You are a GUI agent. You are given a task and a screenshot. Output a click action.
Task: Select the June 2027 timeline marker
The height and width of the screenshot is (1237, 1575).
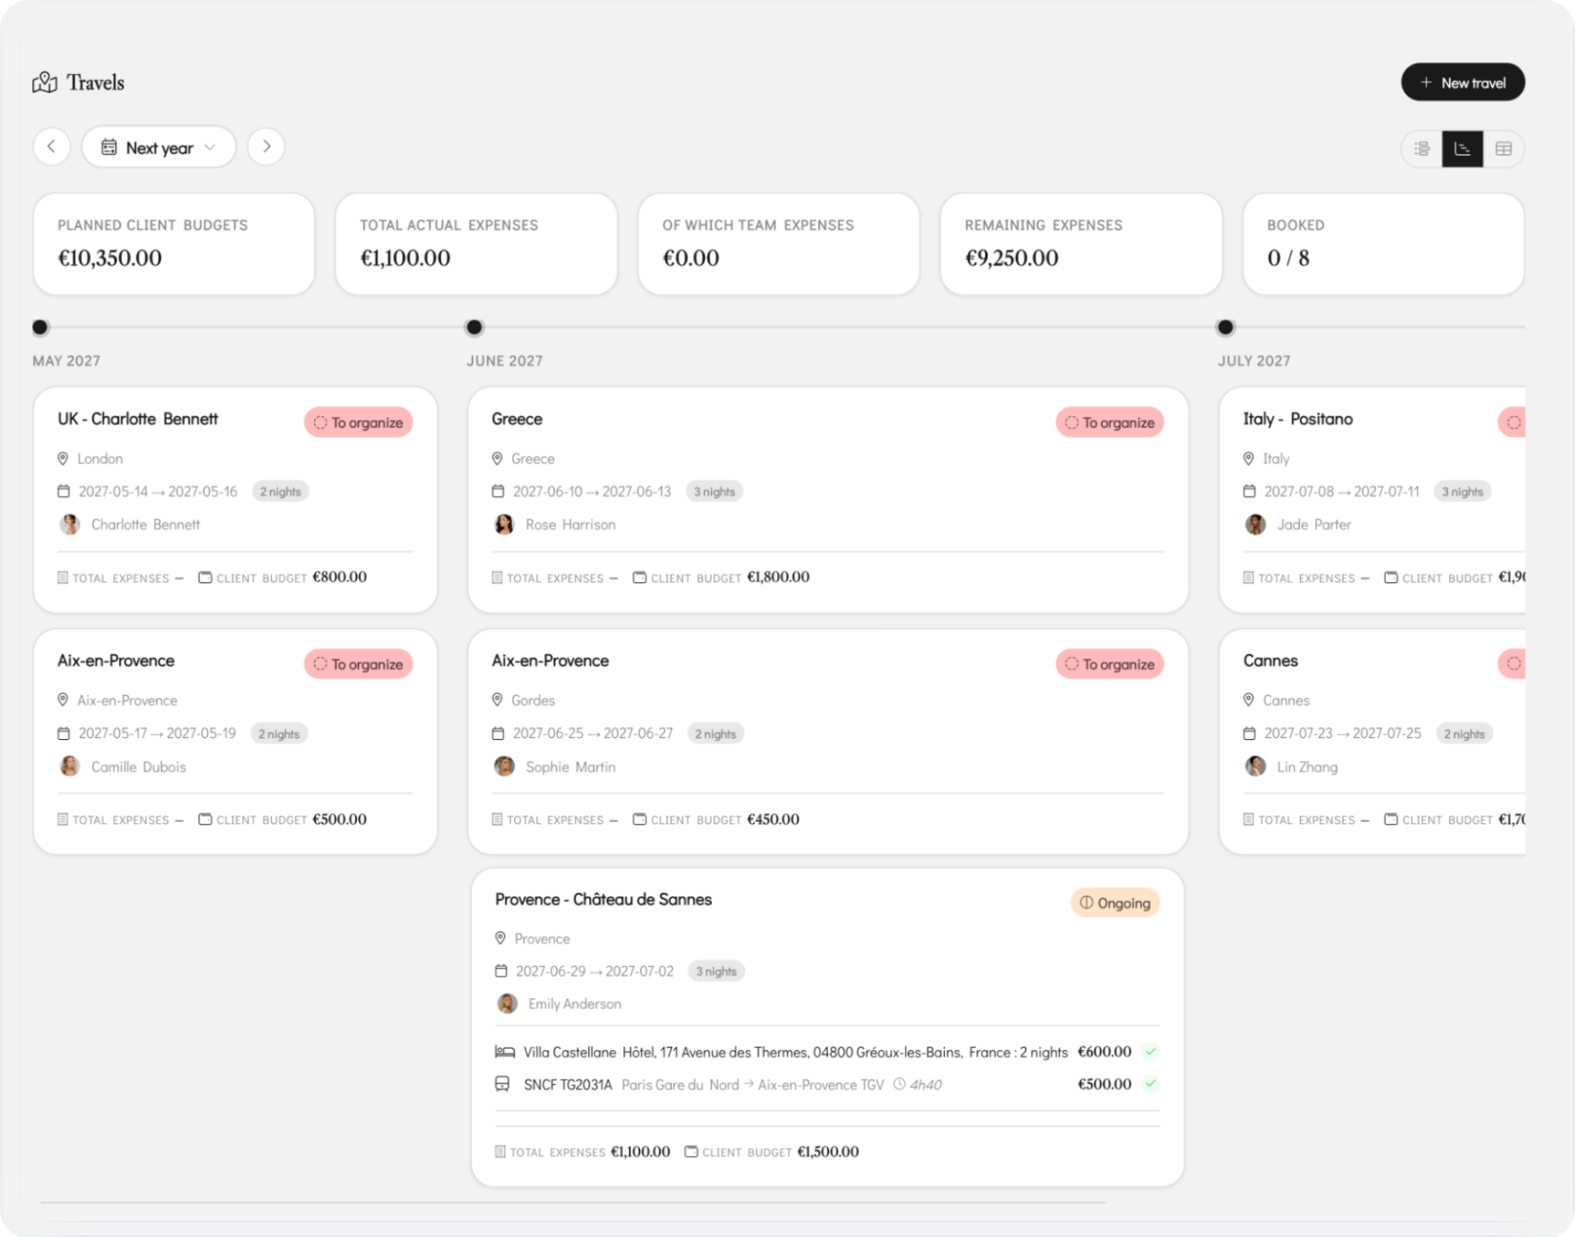click(474, 327)
